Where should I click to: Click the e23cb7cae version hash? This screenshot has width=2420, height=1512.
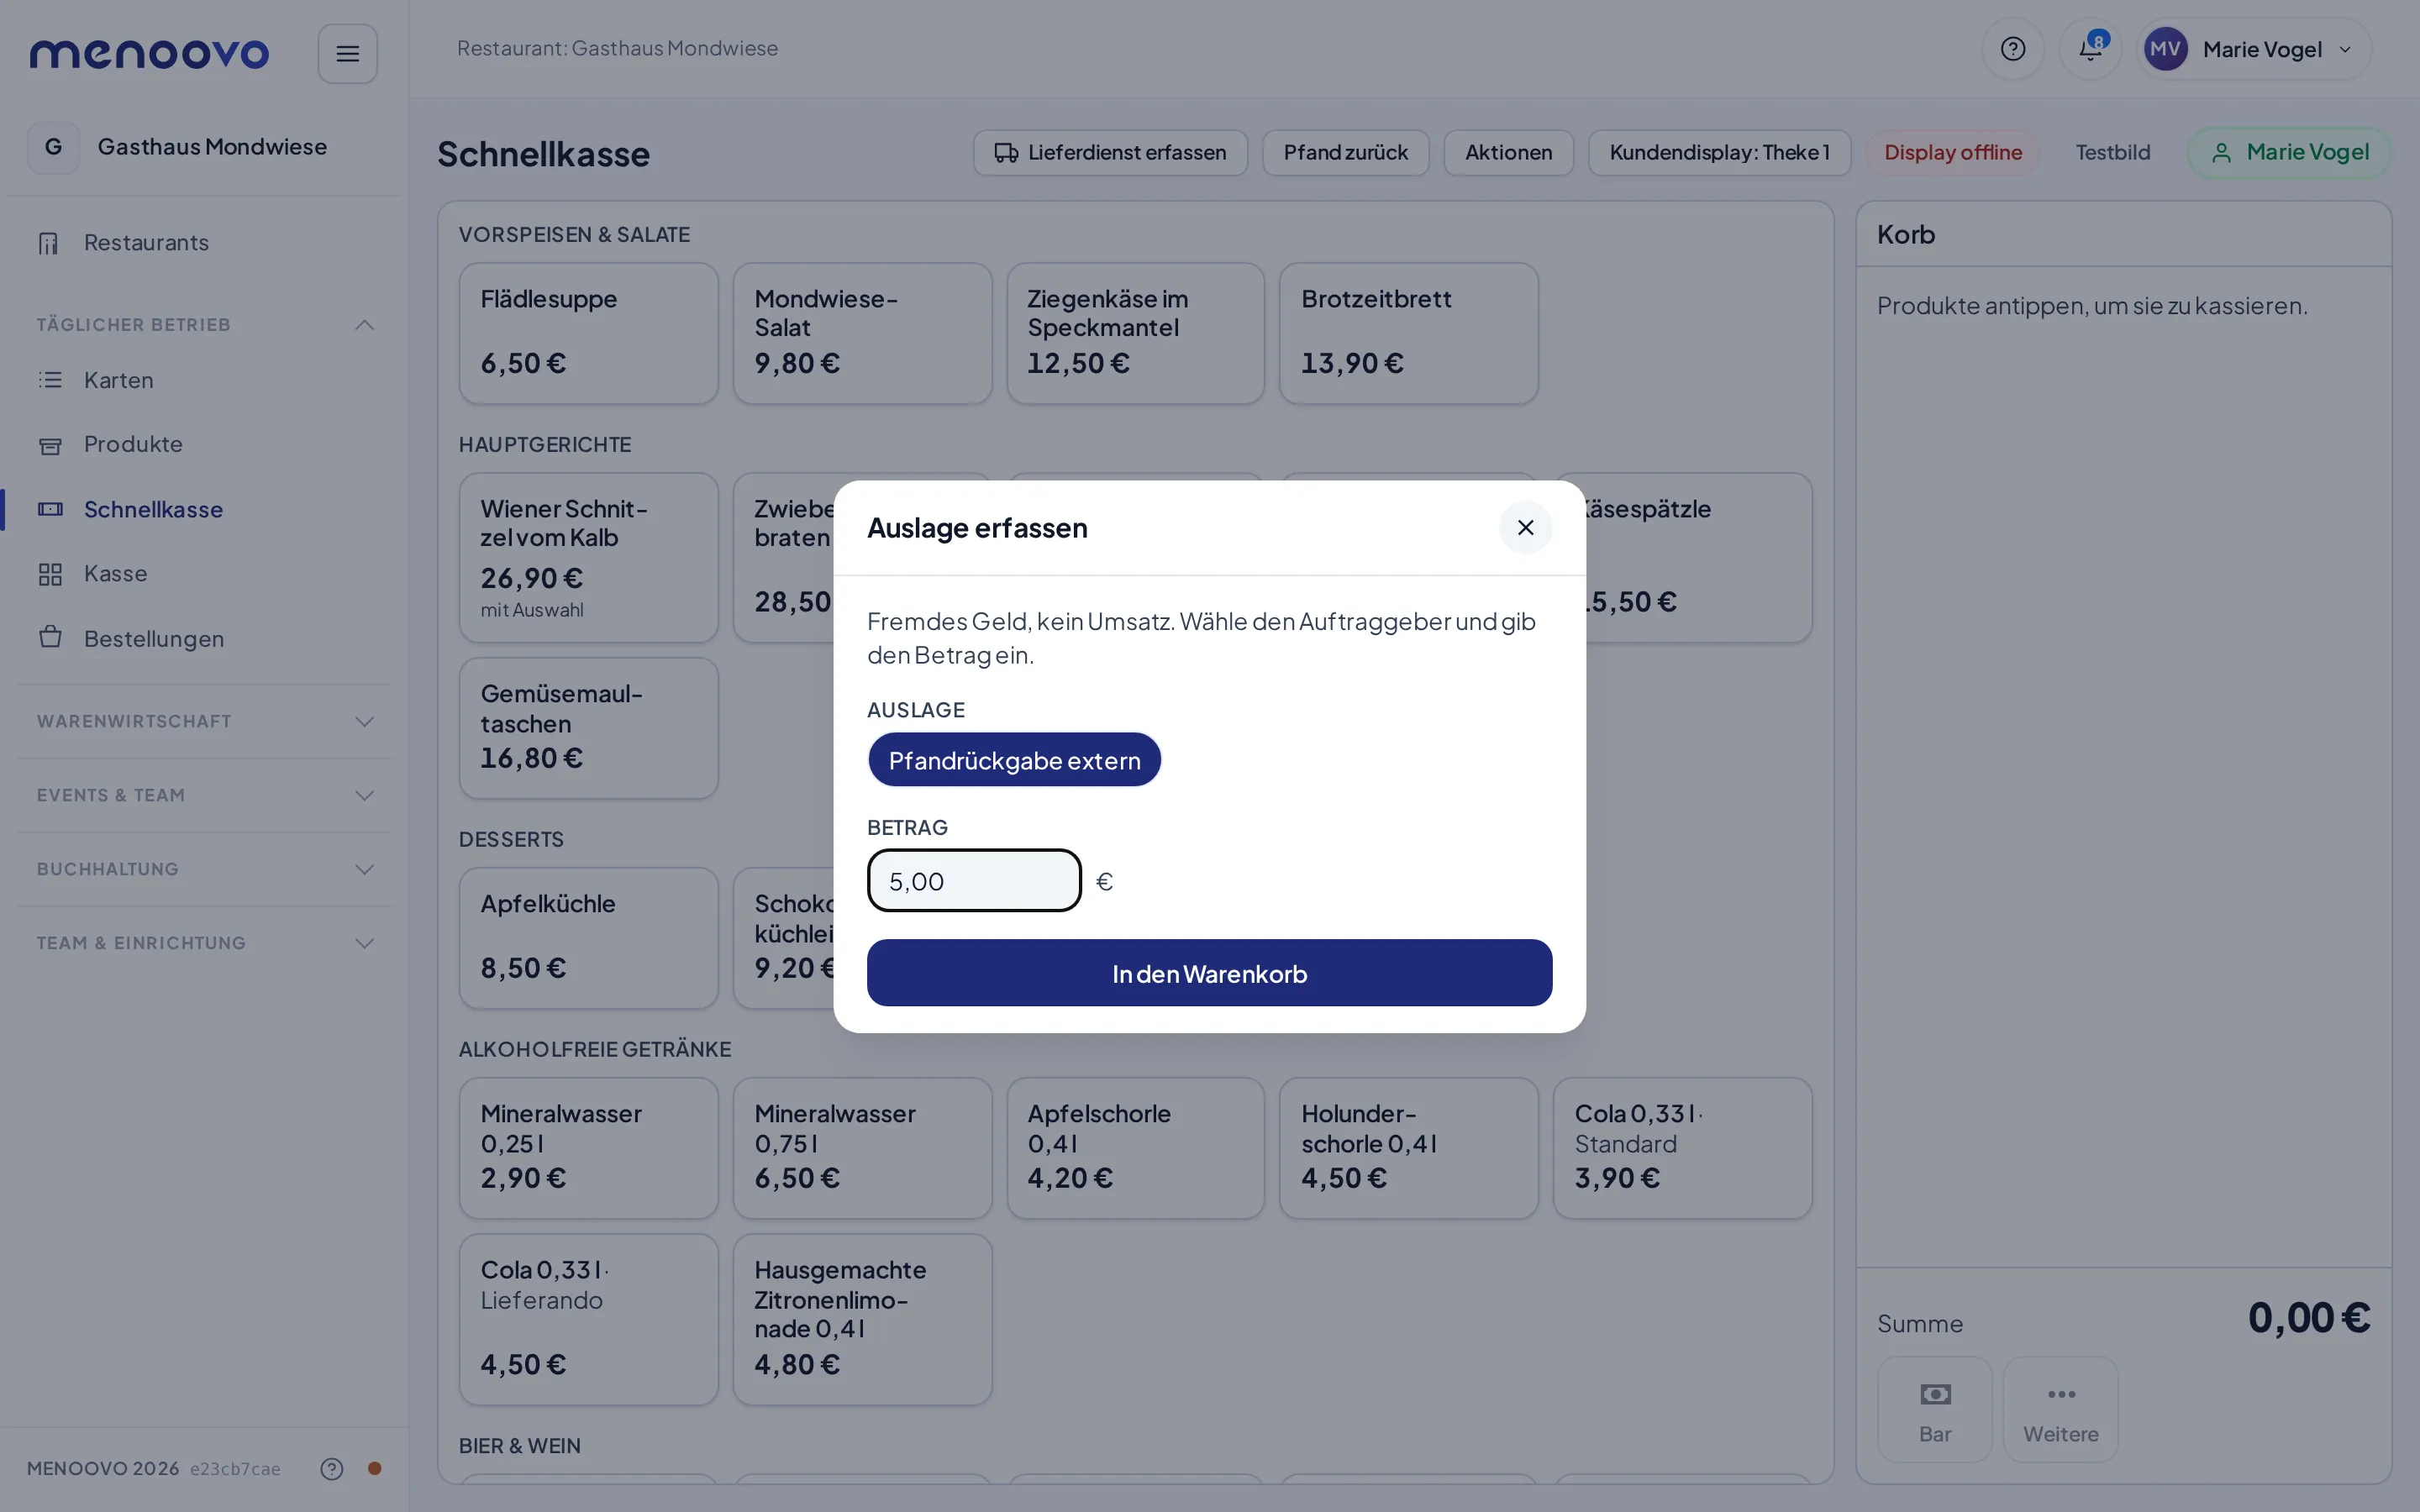pos(235,1469)
